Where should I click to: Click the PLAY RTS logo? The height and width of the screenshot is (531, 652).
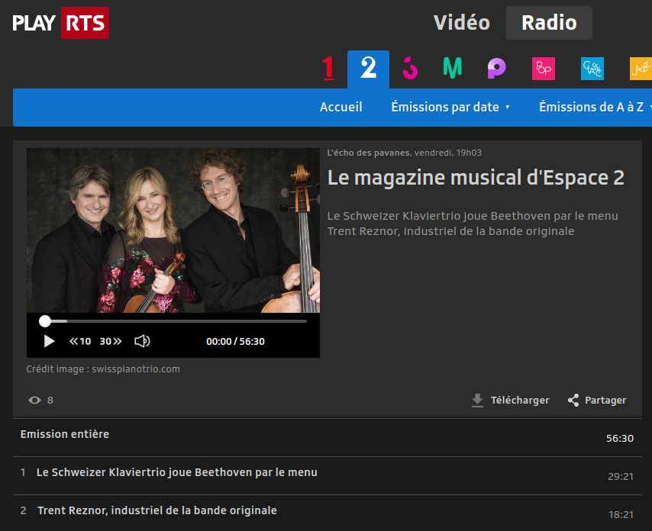pyautogui.click(x=61, y=23)
